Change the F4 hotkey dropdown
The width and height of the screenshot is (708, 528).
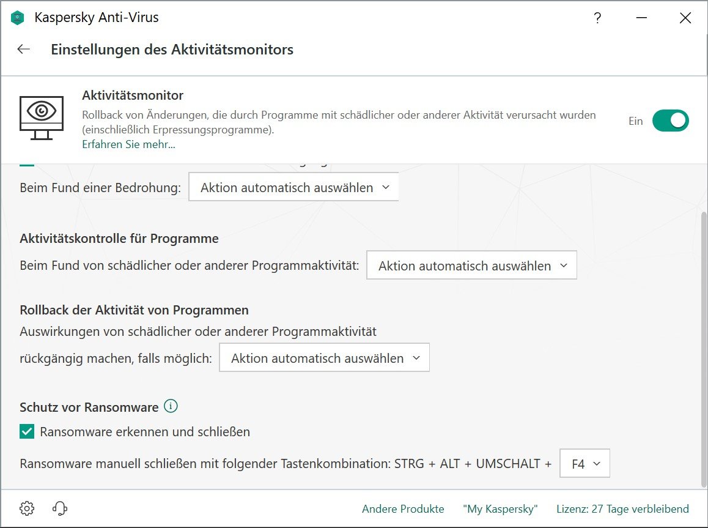[x=585, y=464]
